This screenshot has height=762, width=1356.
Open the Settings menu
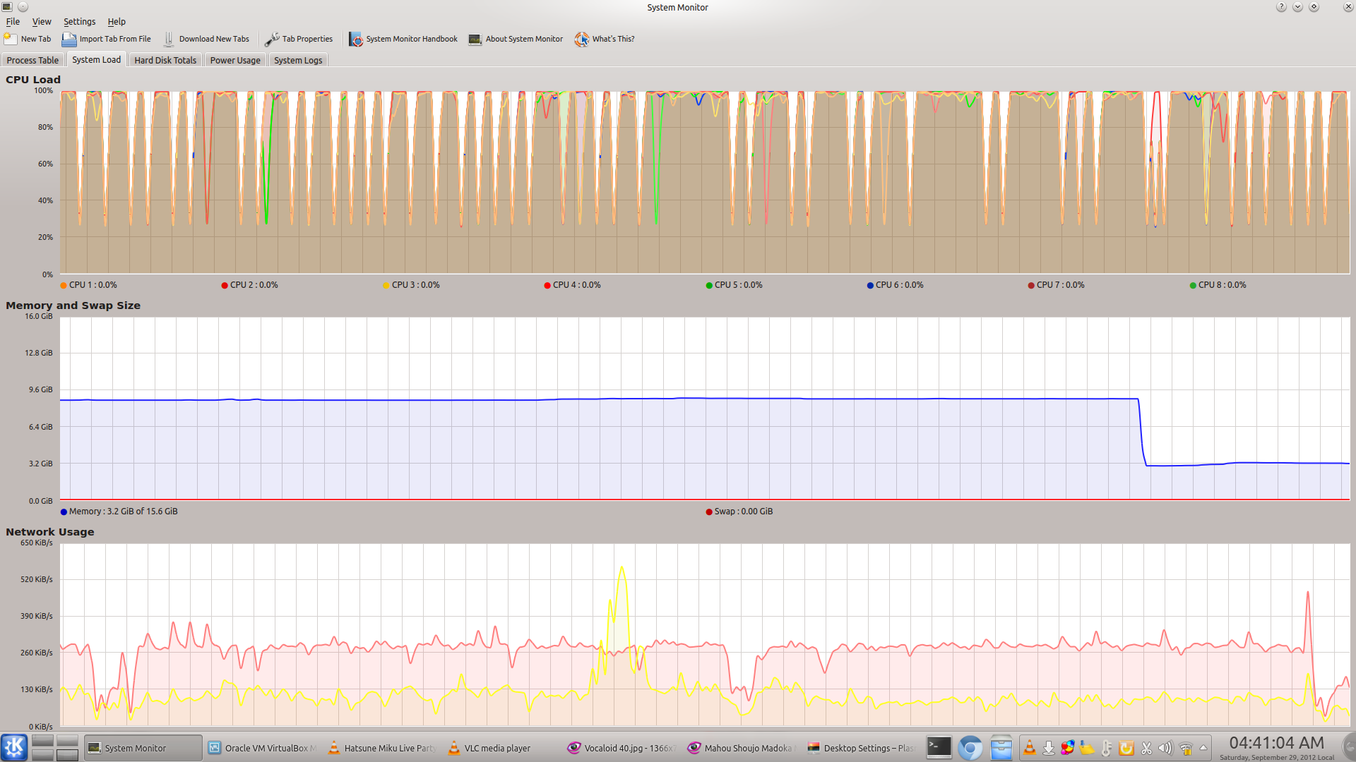click(79, 21)
